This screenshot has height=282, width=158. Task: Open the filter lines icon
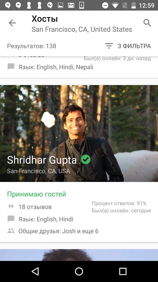(x=109, y=46)
